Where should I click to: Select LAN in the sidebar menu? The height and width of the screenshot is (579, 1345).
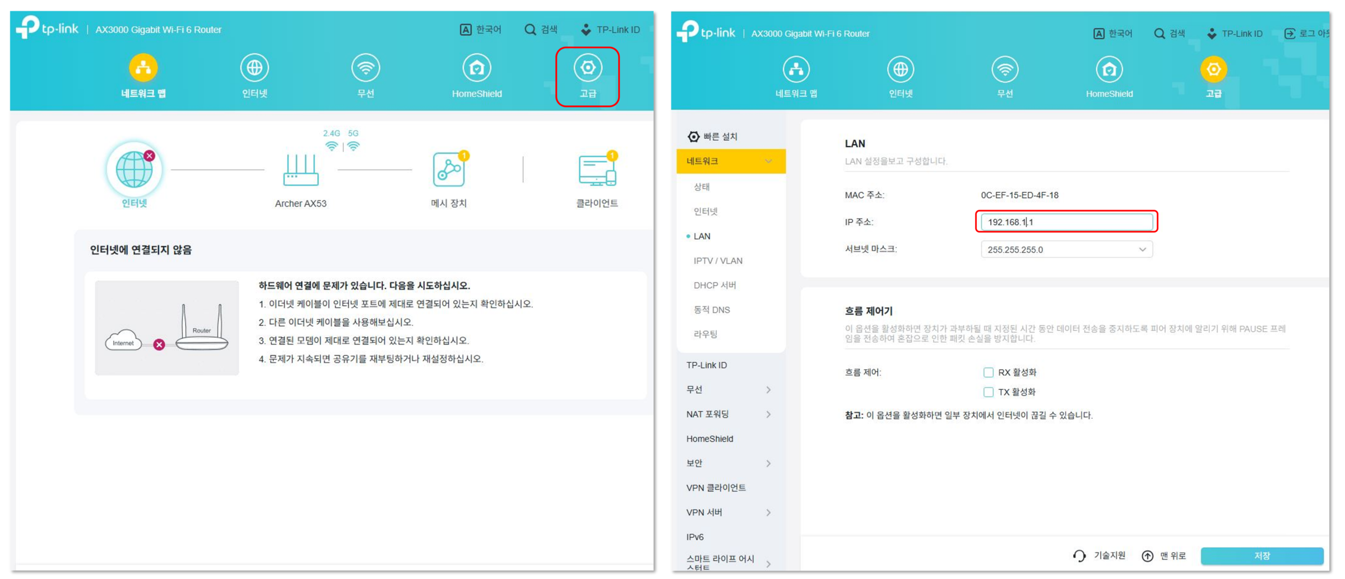coord(702,236)
